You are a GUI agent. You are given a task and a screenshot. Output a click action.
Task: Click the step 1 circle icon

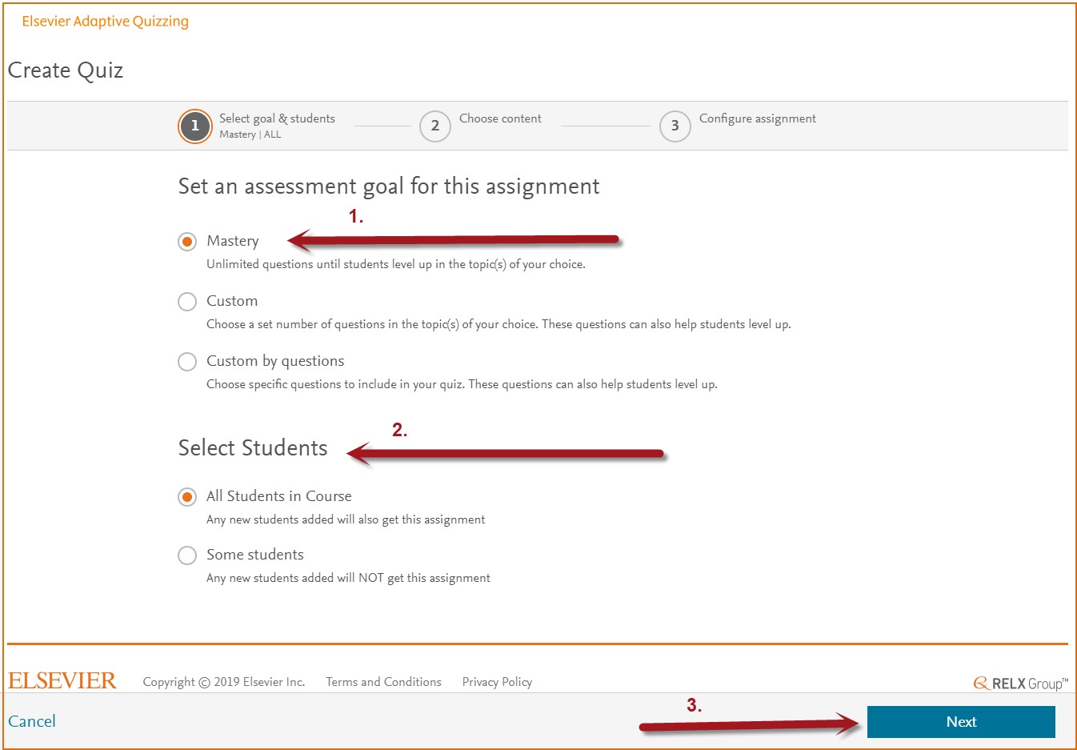pos(194,126)
